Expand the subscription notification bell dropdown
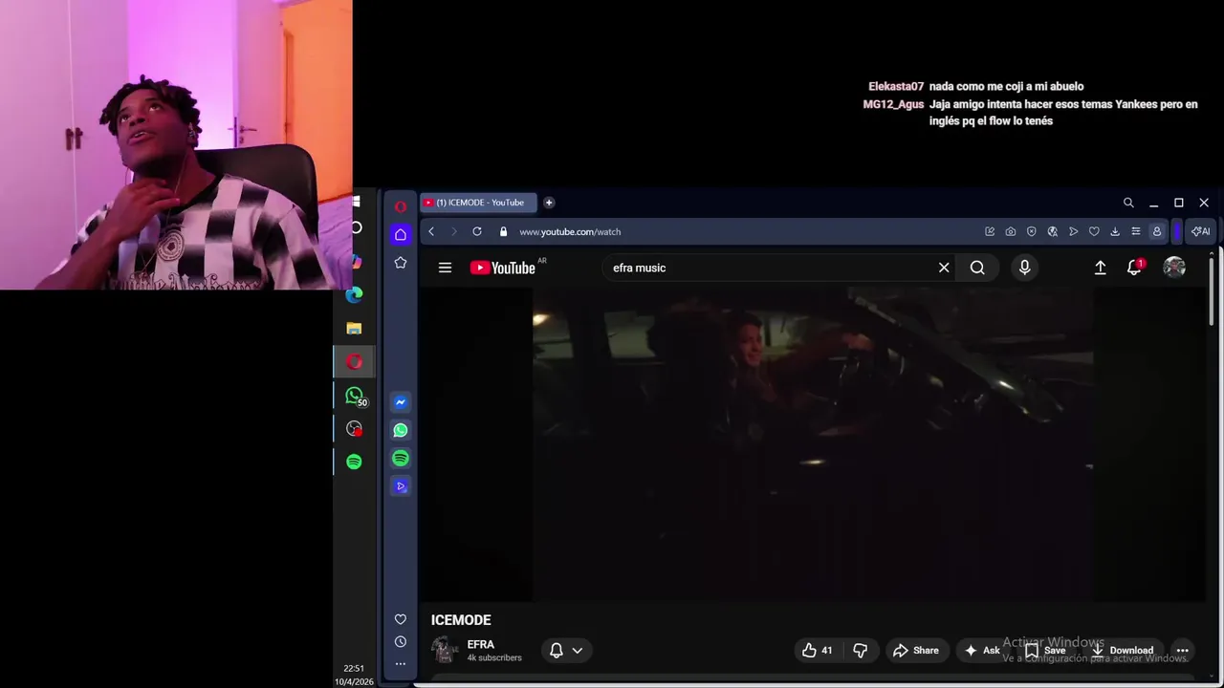1224x688 pixels. [566, 650]
